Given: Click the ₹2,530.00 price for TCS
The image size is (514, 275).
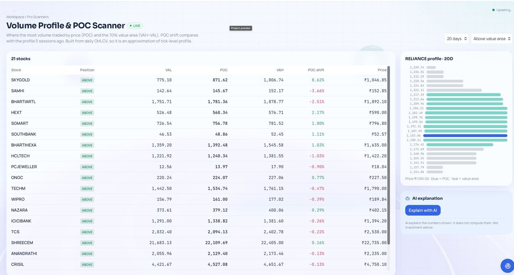Looking at the screenshot, I should [375, 232].
